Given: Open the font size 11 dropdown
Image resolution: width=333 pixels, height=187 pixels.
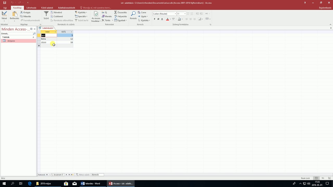Looking at the screenshot, I should [185, 14].
